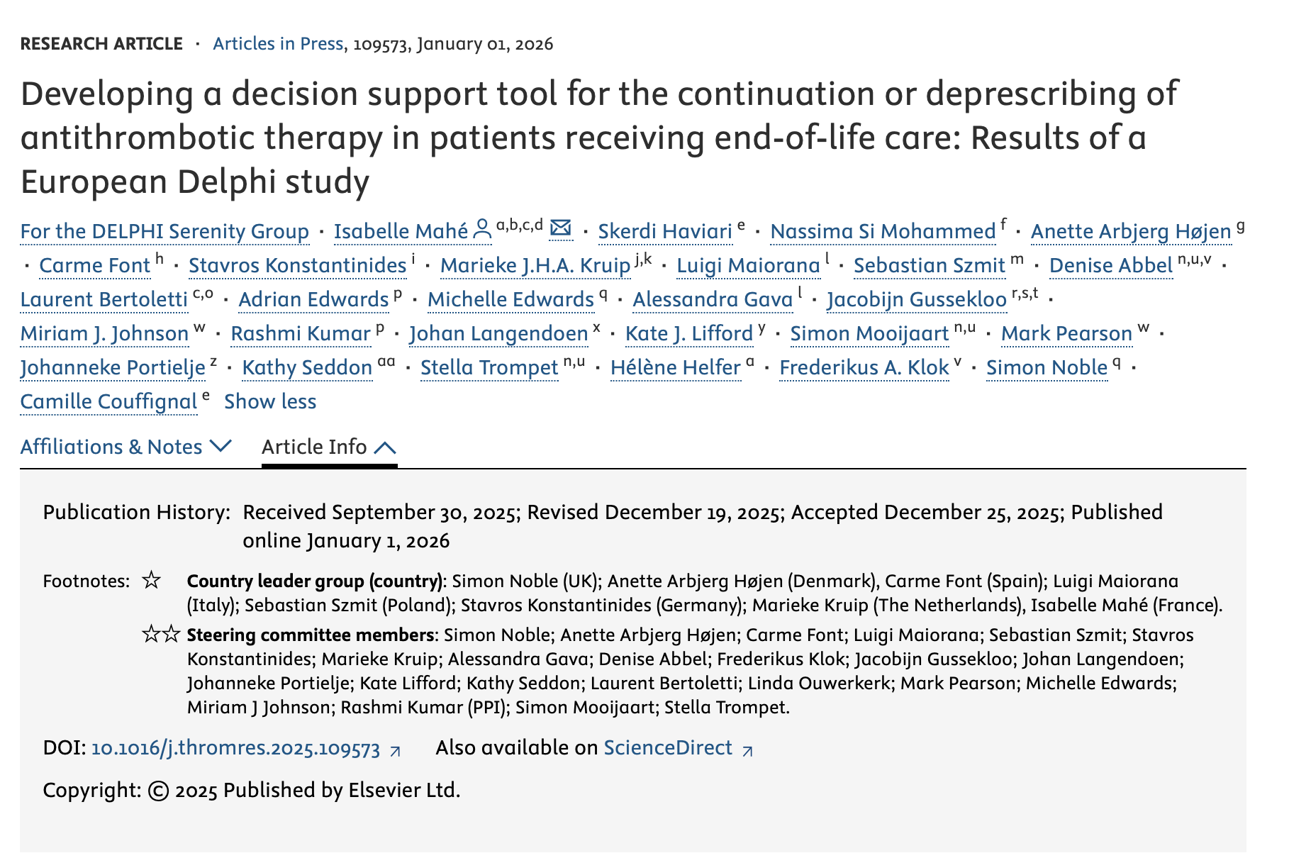Click the external link arrow after ScienceDirect
This screenshot has height=858, width=1289.
[747, 751]
